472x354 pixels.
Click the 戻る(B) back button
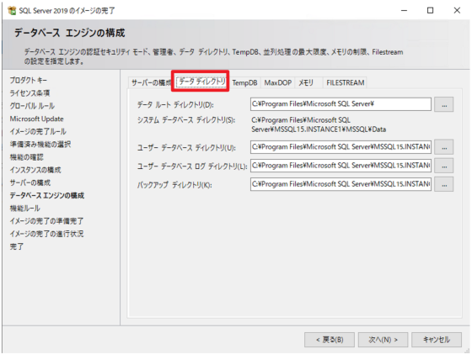pos(330,340)
